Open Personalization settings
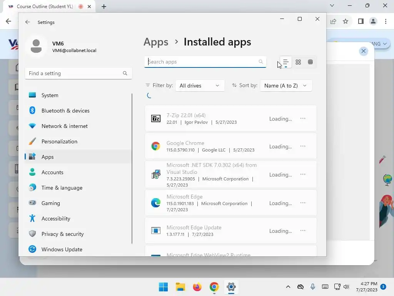The width and height of the screenshot is (394, 296). (x=78, y=141)
